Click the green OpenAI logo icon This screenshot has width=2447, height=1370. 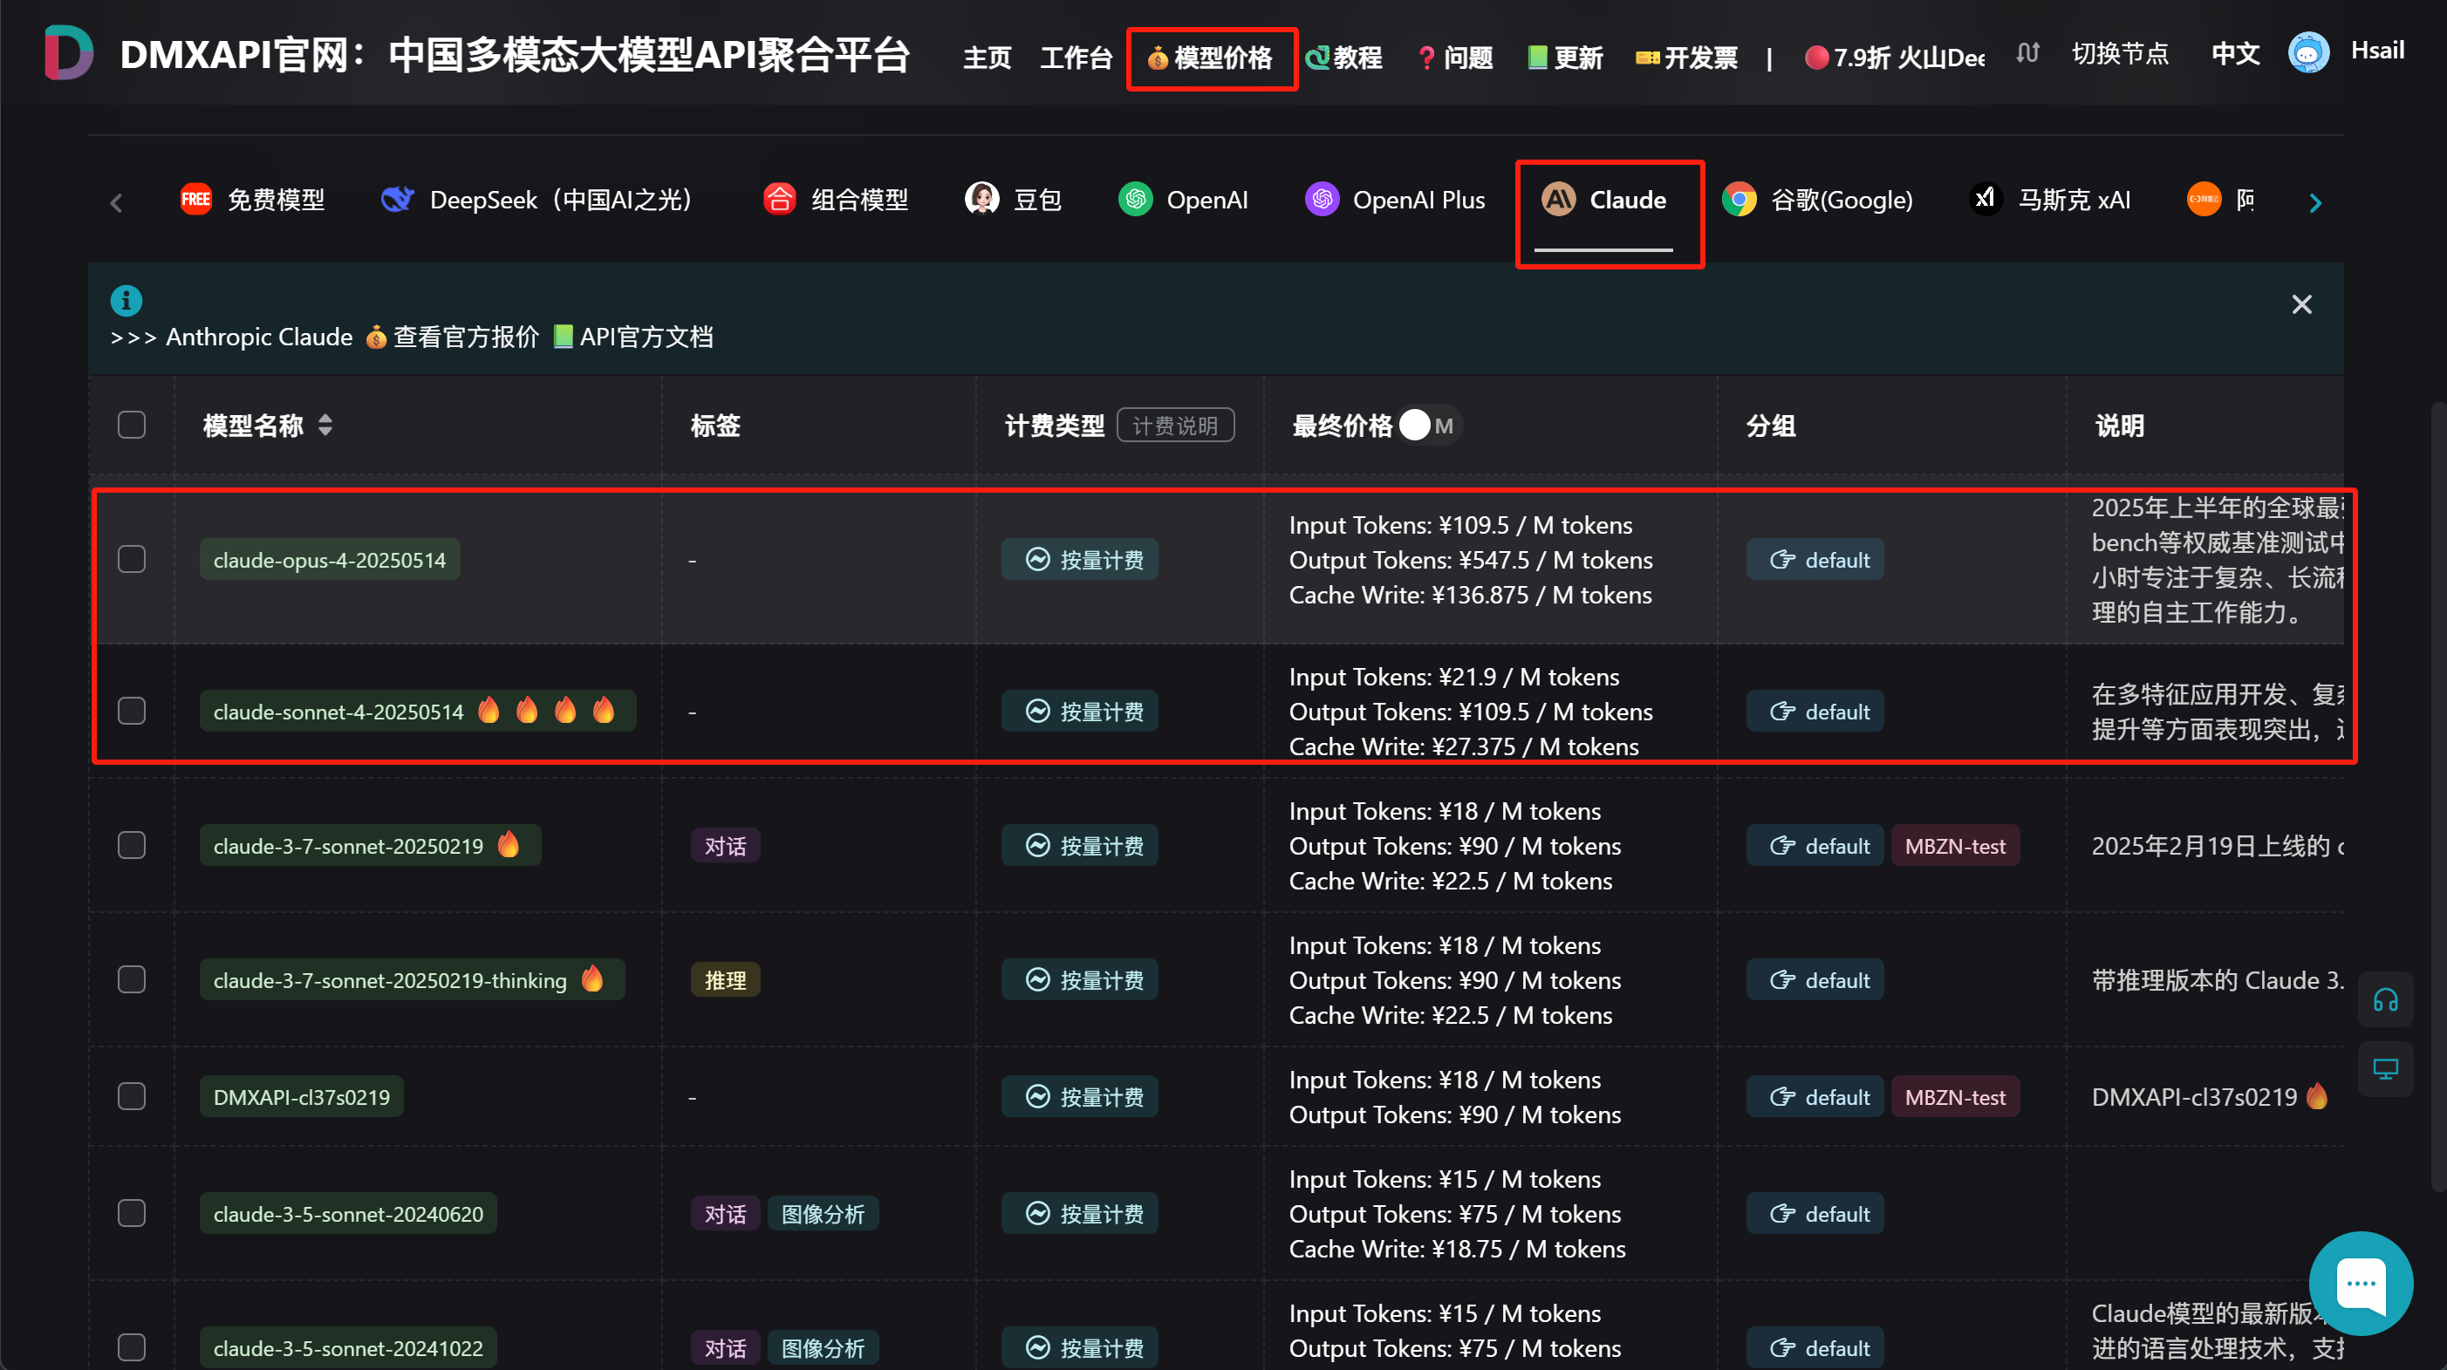point(1135,200)
